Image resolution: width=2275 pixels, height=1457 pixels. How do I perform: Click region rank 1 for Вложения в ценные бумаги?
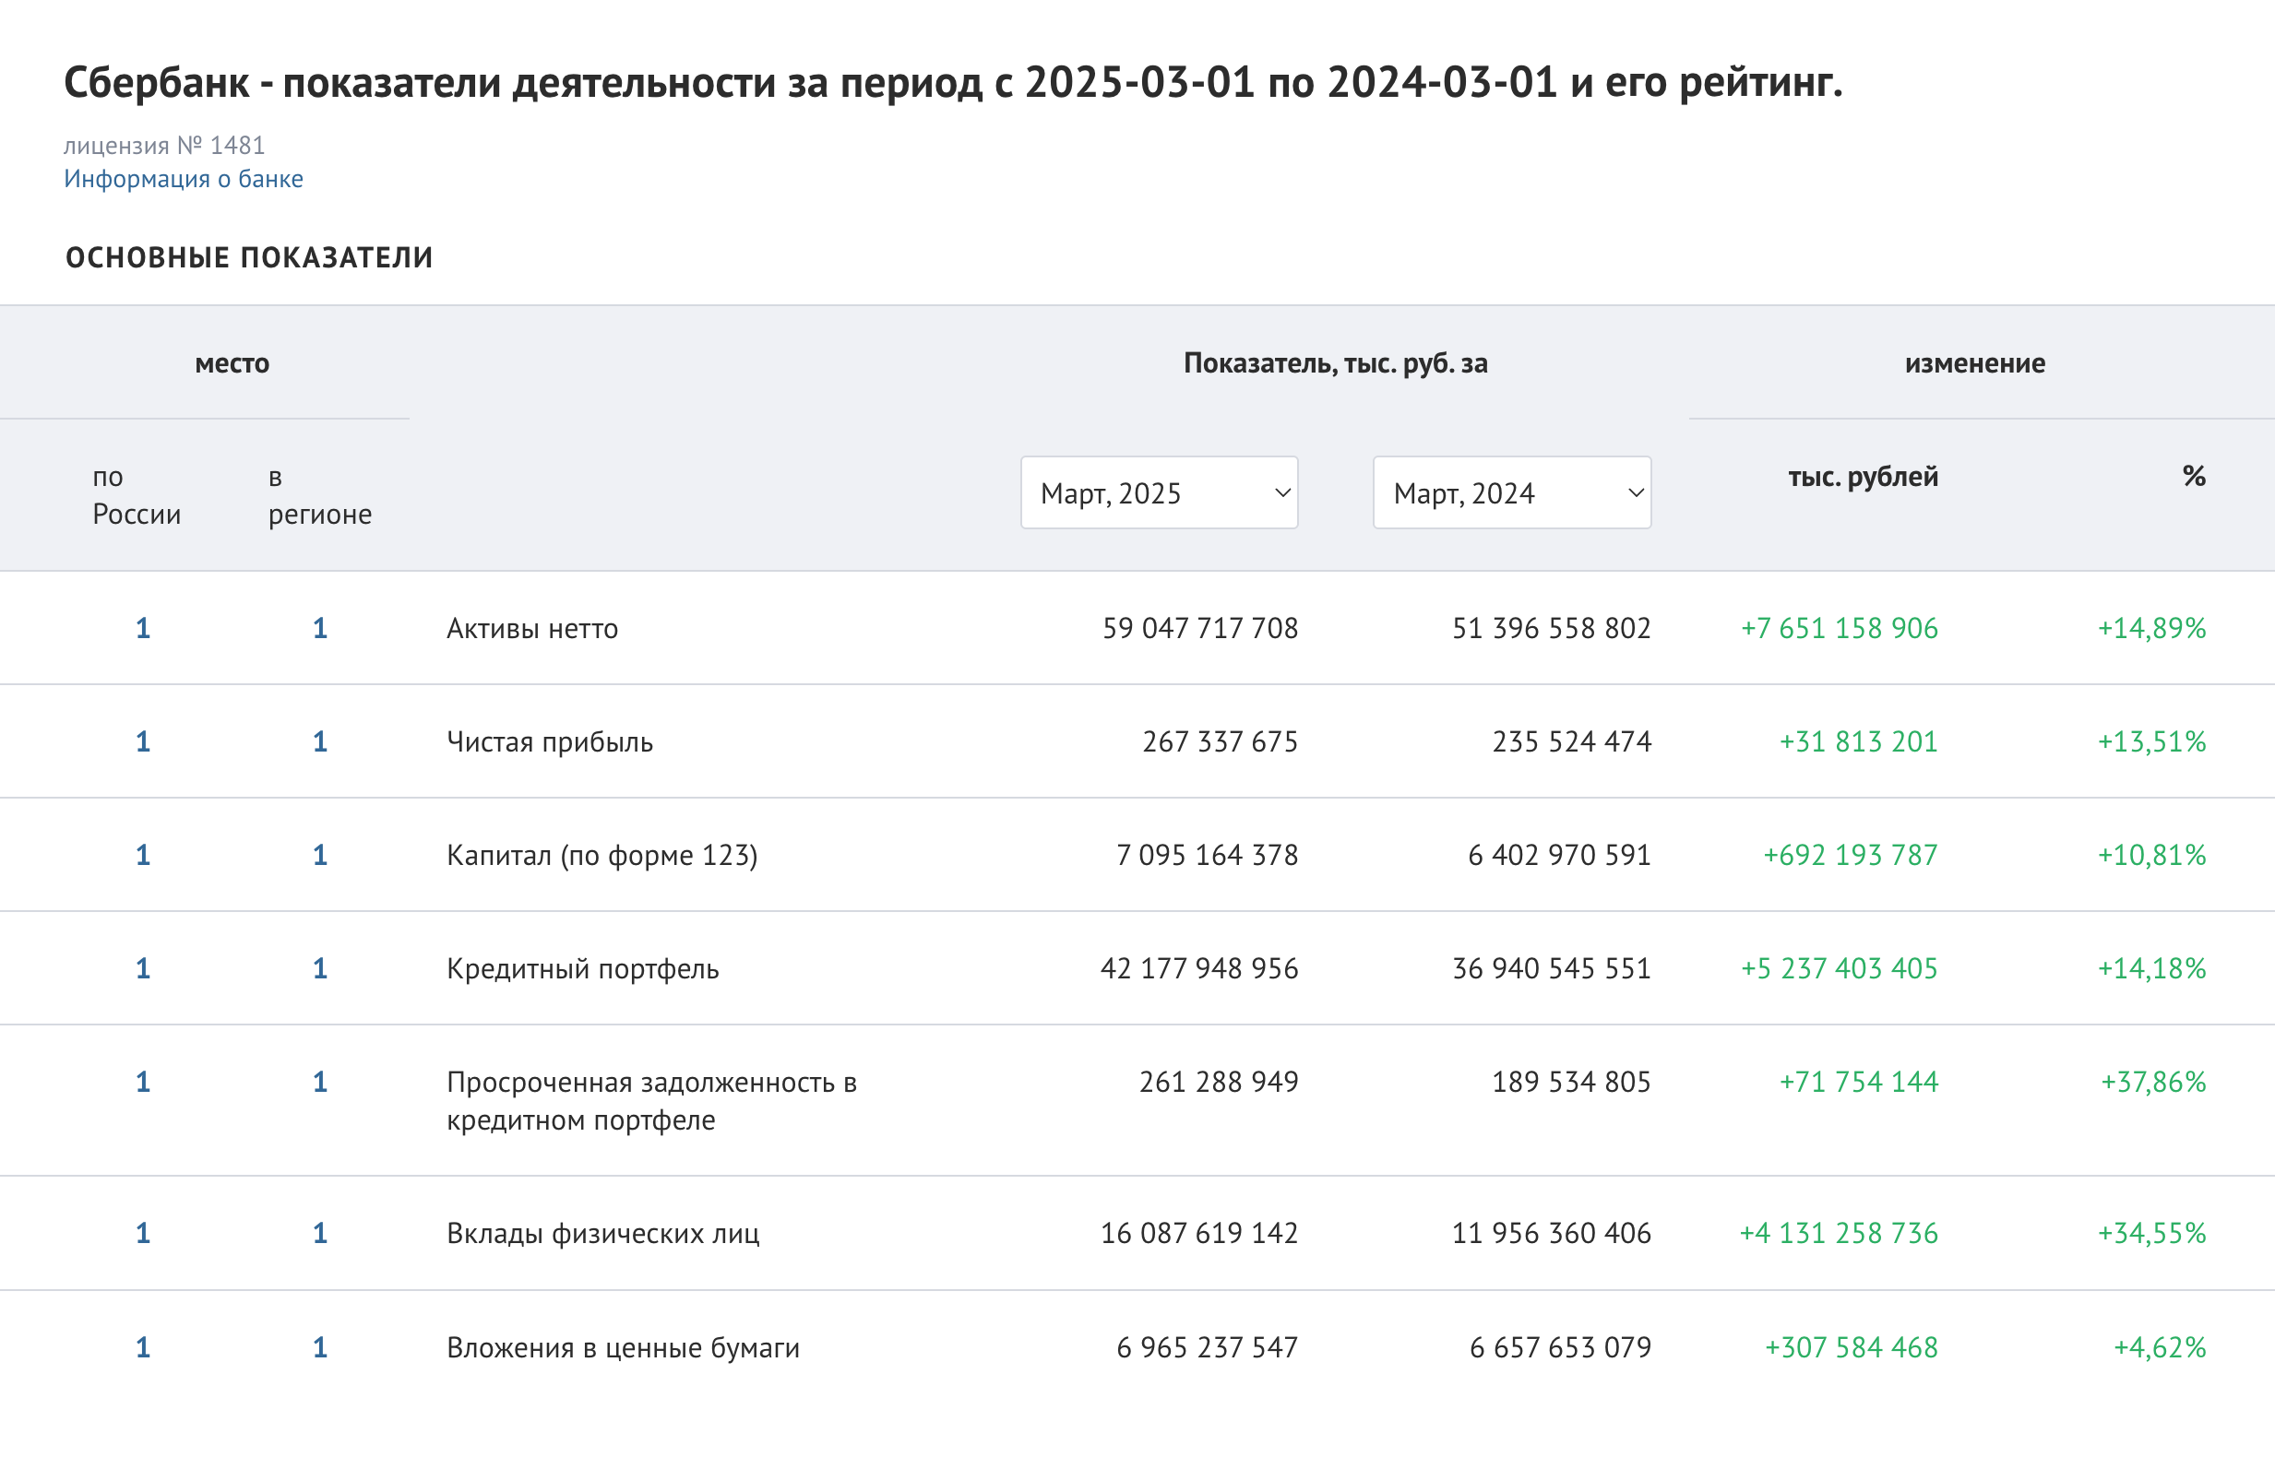point(320,1347)
